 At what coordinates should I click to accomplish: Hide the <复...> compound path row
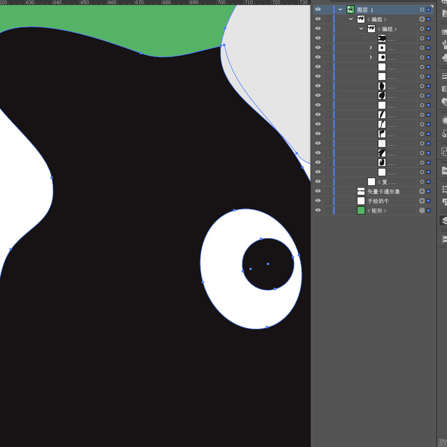pos(318,182)
